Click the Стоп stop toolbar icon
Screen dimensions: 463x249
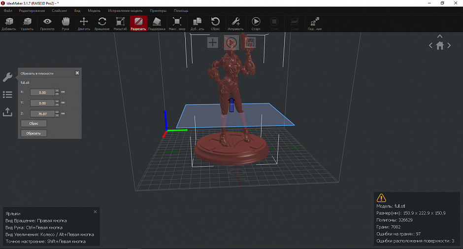[274, 24]
